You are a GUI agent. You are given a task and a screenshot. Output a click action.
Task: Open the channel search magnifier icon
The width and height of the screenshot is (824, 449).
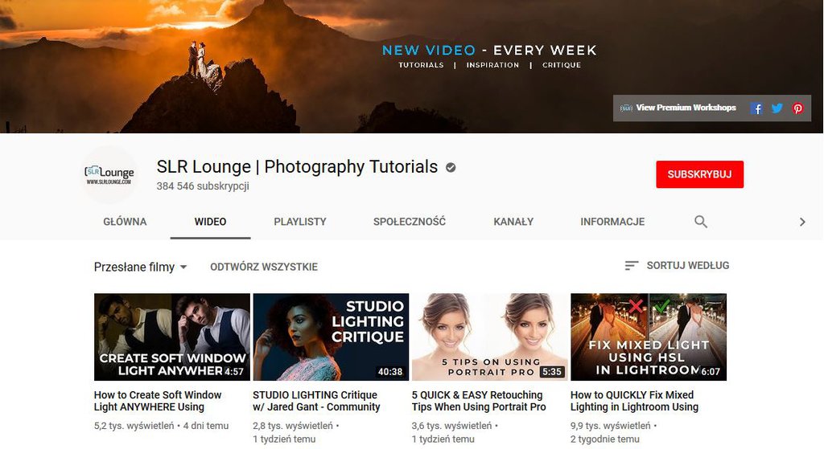coord(701,222)
